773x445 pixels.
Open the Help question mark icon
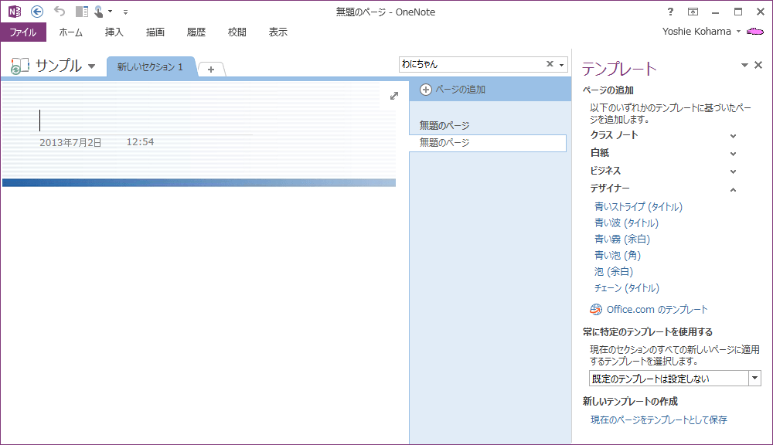(x=670, y=12)
